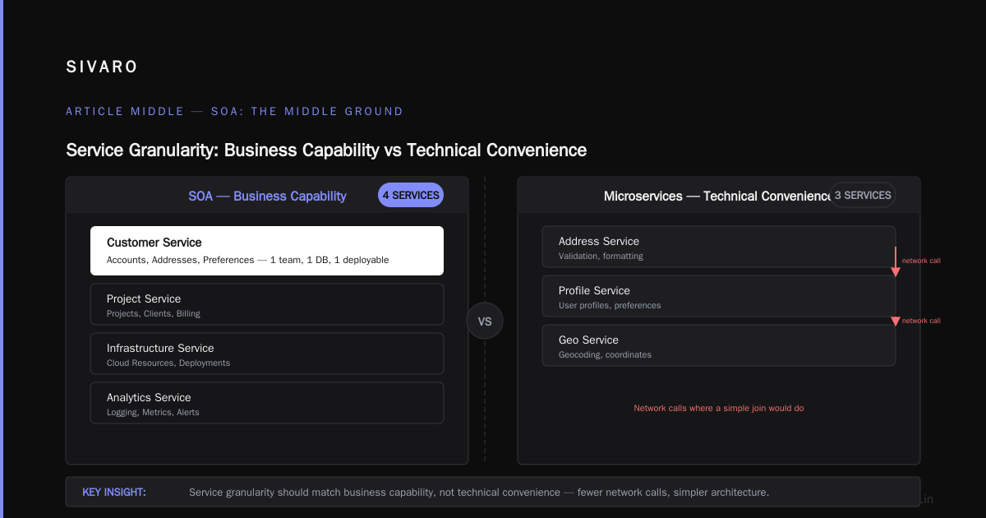Viewport: 986px width, 518px height.
Task: Click the key insight sentence text
Action: pyautogui.click(x=479, y=493)
